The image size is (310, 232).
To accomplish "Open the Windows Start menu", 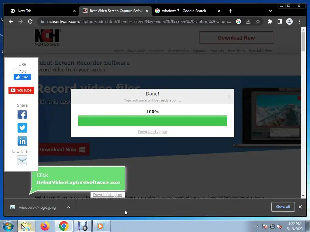I will pyautogui.click(x=8, y=226).
